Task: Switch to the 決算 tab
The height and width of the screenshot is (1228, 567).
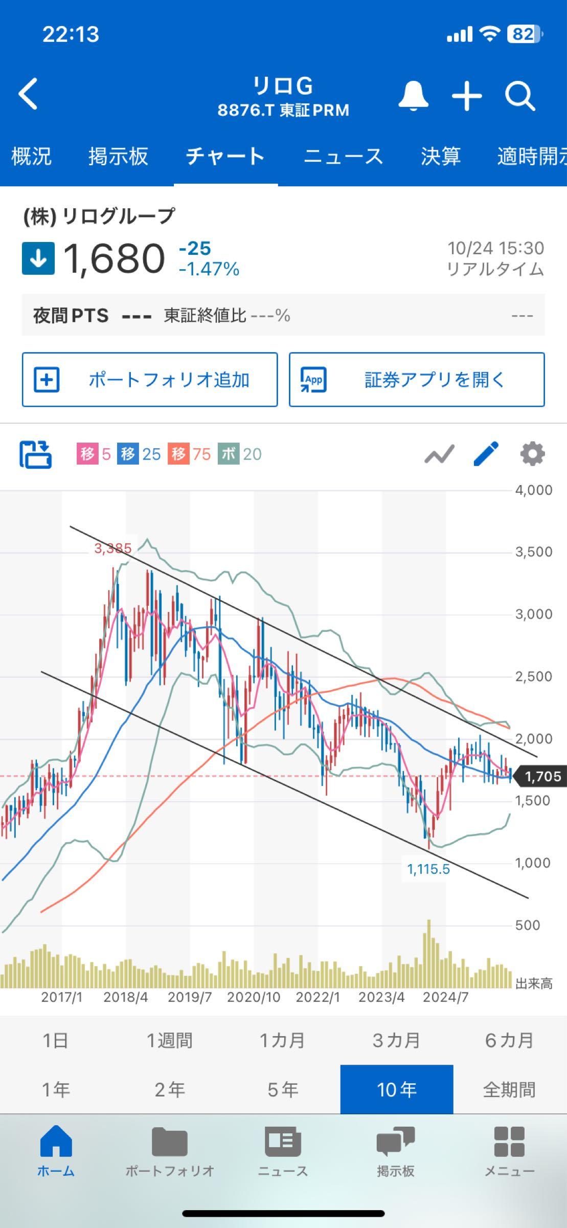Action: pos(441,157)
